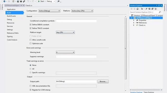
Task: Expand the Properties node in the solution tree
Action: (134, 20)
